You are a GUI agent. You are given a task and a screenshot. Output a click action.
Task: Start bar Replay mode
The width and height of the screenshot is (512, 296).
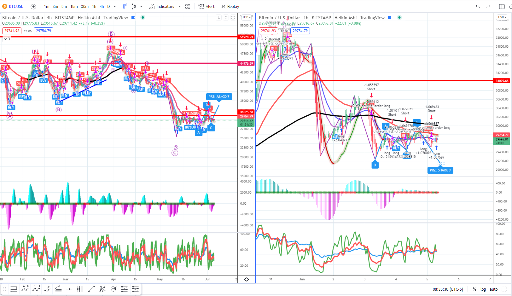pyautogui.click(x=230, y=6)
